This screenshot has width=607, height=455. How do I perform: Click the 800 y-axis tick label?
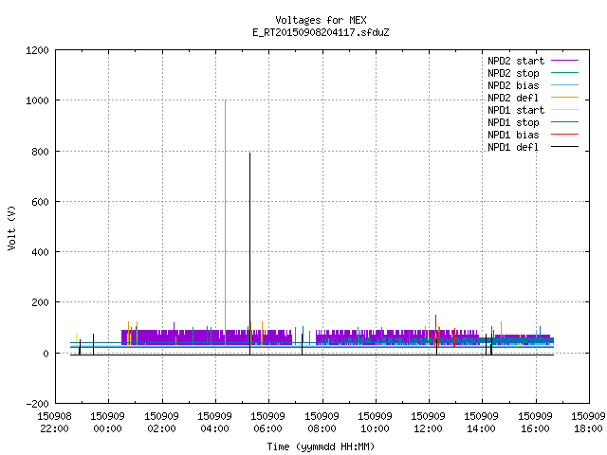click(x=41, y=152)
